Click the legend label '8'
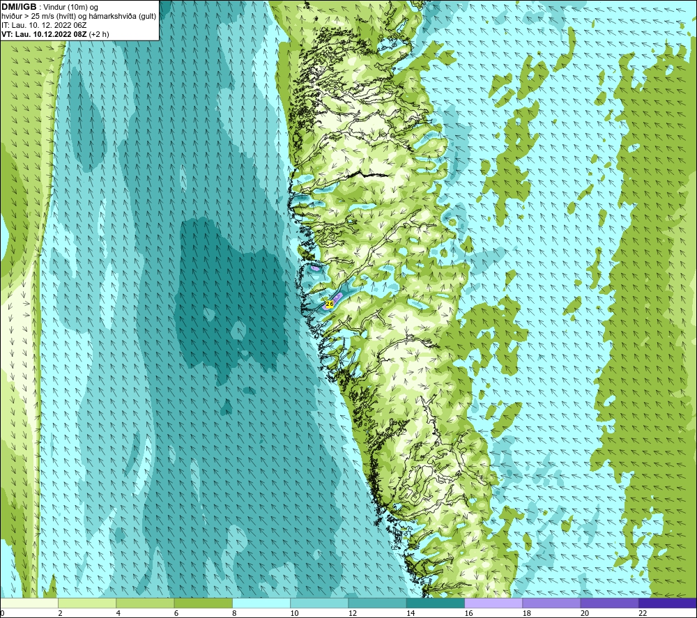This screenshot has width=697, height=618. pos(234,613)
